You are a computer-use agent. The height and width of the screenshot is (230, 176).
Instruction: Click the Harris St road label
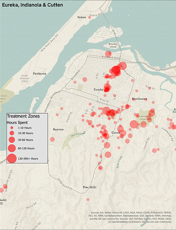tap(103, 103)
